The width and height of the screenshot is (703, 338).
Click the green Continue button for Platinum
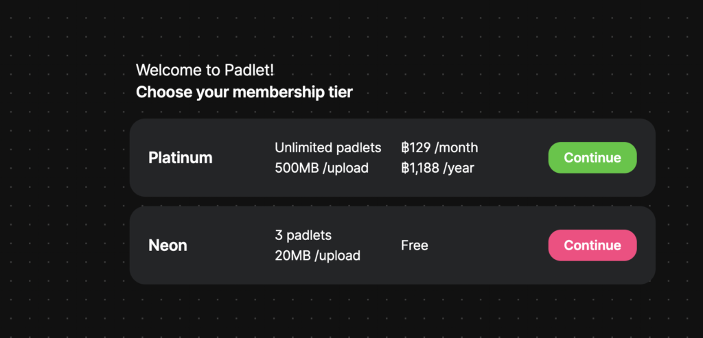pos(592,158)
